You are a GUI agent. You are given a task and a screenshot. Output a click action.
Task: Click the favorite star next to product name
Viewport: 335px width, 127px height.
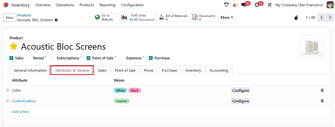pyautogui.click(x=14, y=46)
